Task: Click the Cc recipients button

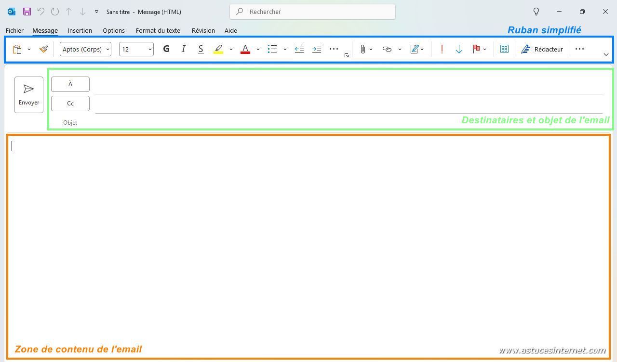Action: tap(70, 103)
